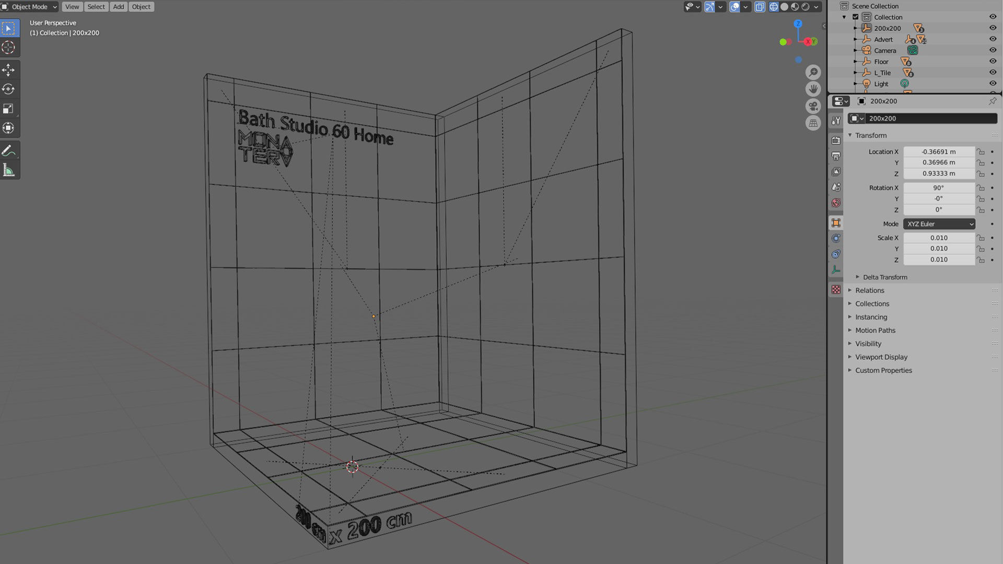Open the gizmo options dropdown arrow

(721, 7)
